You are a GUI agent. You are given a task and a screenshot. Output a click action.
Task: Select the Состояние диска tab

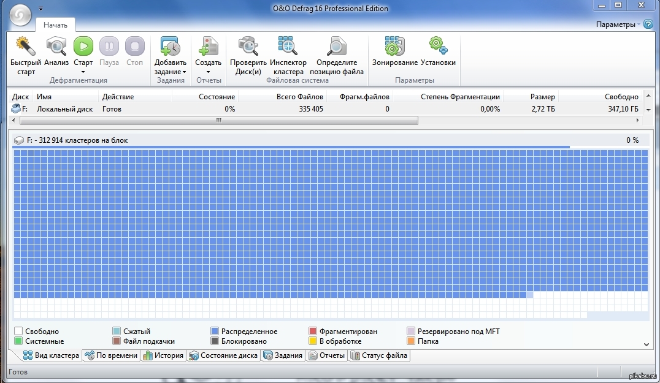(224, 355)
